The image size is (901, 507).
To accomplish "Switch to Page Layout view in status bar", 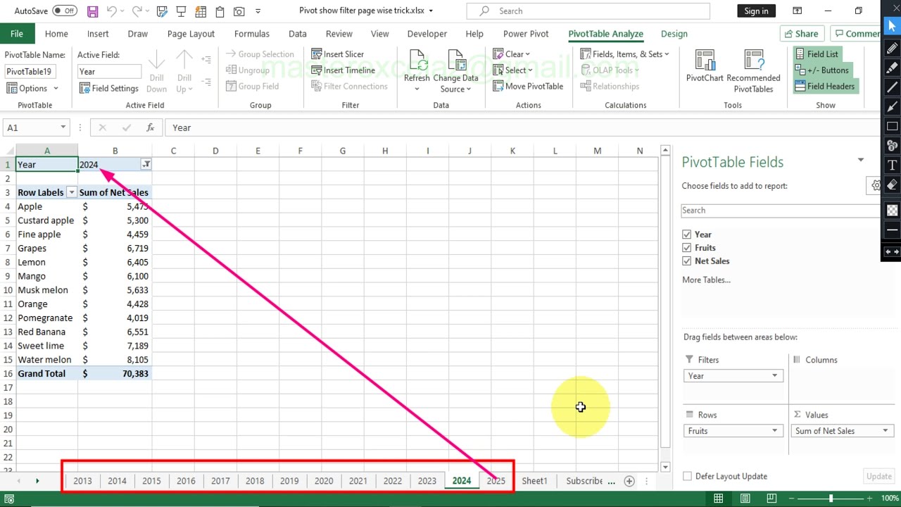I will (x=745, y=499).
